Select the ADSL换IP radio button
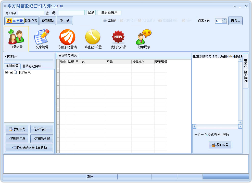Screen dimensions: 252x183 coord(140,21)
